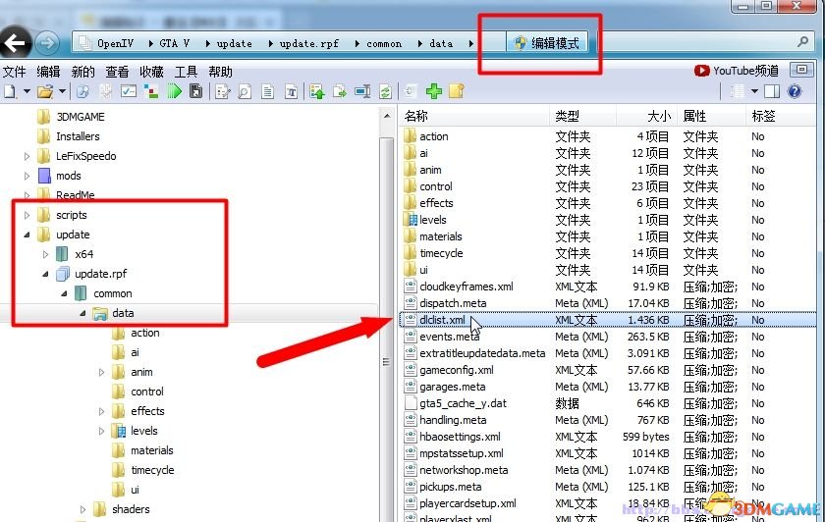
Task: Click the plain text document toolbar icon
Action: tap(268, 91)
